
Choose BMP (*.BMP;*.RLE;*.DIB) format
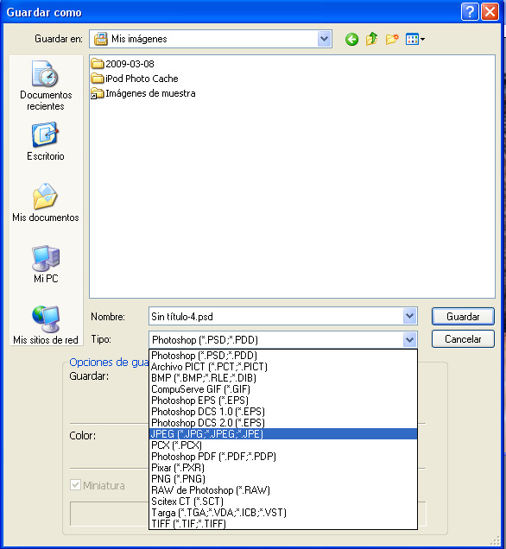pos(283,378)
